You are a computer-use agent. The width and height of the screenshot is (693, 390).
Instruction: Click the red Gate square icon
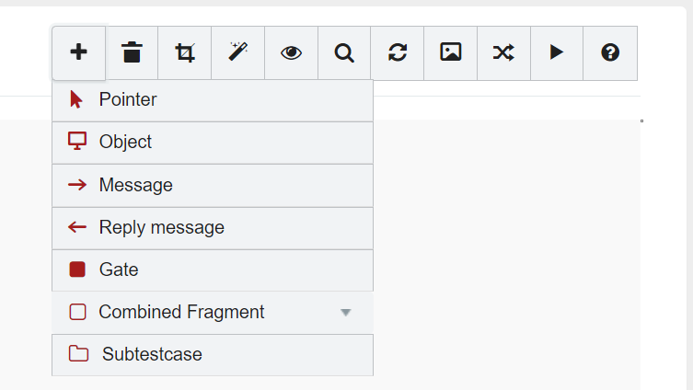[x=77, y=270]
